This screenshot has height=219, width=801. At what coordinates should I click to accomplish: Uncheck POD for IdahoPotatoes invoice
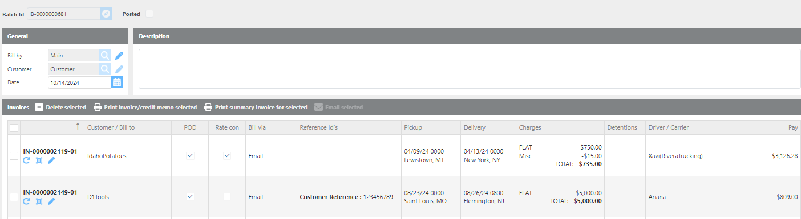click(190, 156)
